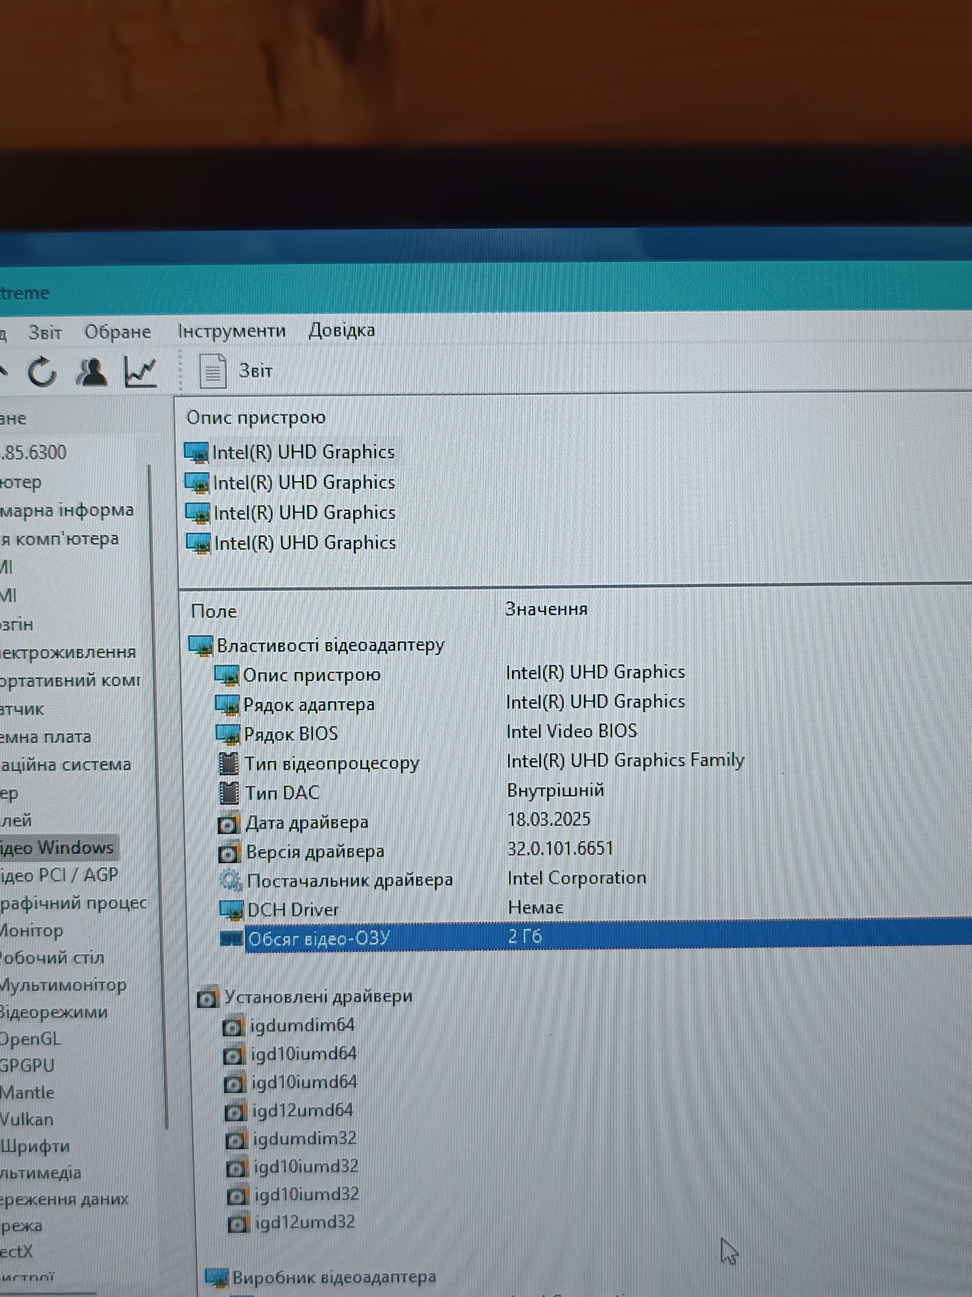Click the Виробник відеоадаптера group icon
The height and width of the screenshot is (1297, 972).
[x=216, y=1278]
